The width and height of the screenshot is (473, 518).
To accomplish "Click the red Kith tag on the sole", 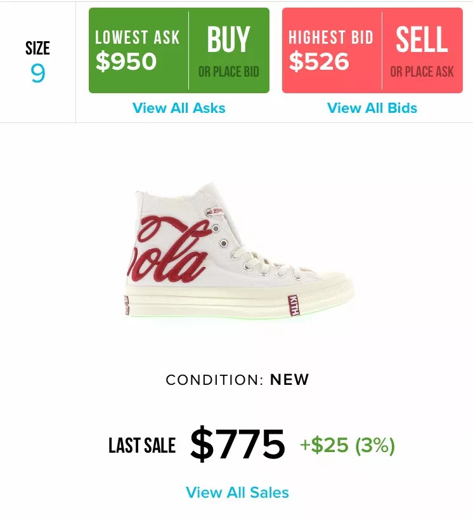I will (293, 306).
